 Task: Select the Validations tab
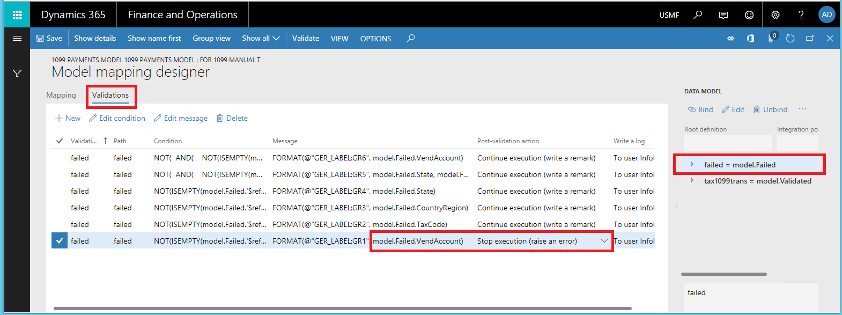click(110, 95)
